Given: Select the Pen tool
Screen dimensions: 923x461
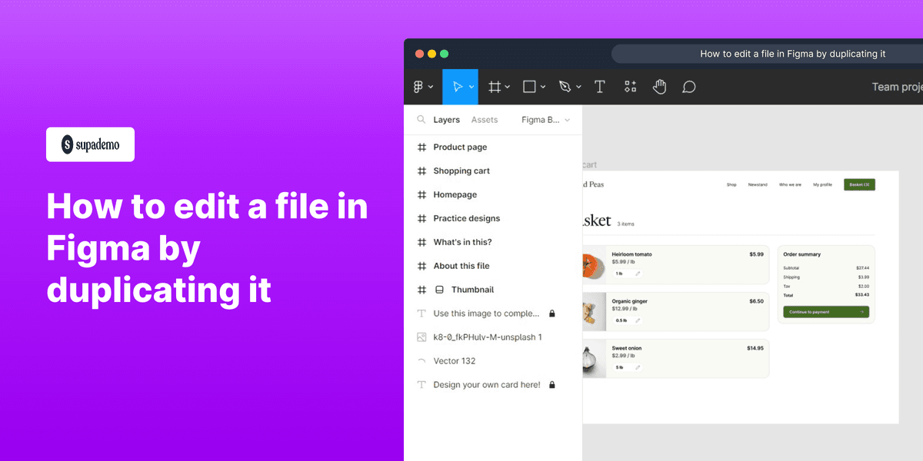Looking at the screenshot, I should click(x=565, y=86).
